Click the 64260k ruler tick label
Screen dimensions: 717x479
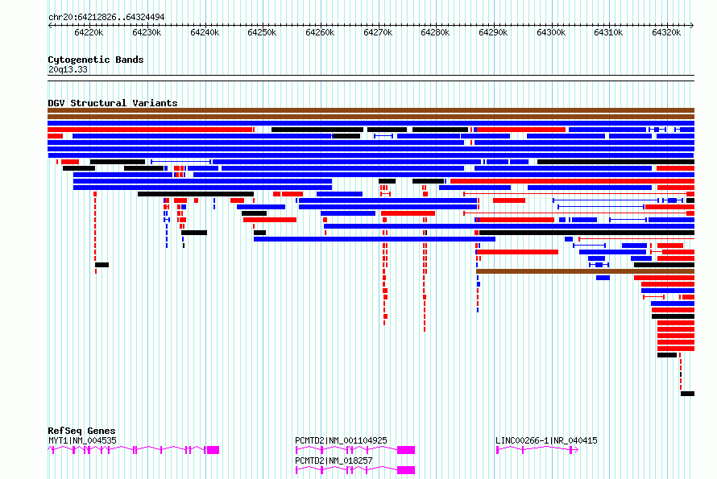(x=320, y=32)
